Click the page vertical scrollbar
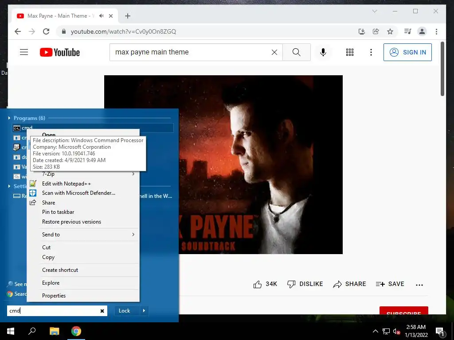This screenshot has width=454, height=340. [x=442, y=70]
